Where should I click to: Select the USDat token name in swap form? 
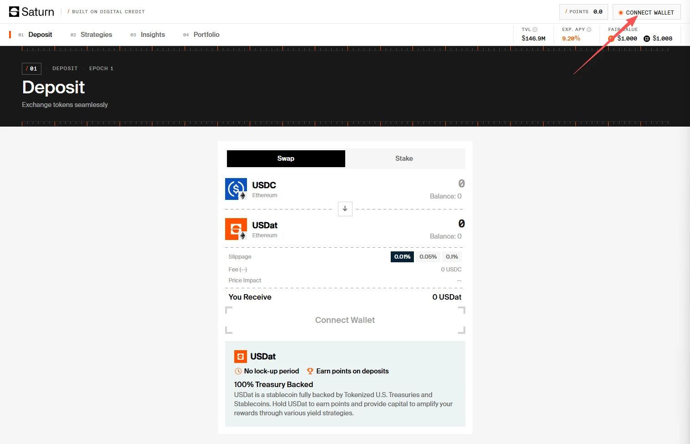coord(265,225)
